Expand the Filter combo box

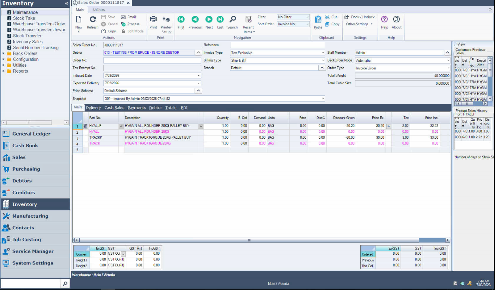click(x=308, y=17)
